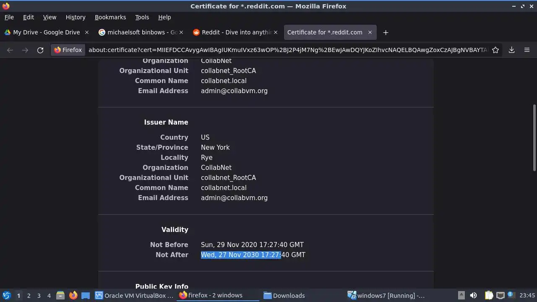Go forward one page
Viewport: 537px width, 302px height.
click(25, 50)
